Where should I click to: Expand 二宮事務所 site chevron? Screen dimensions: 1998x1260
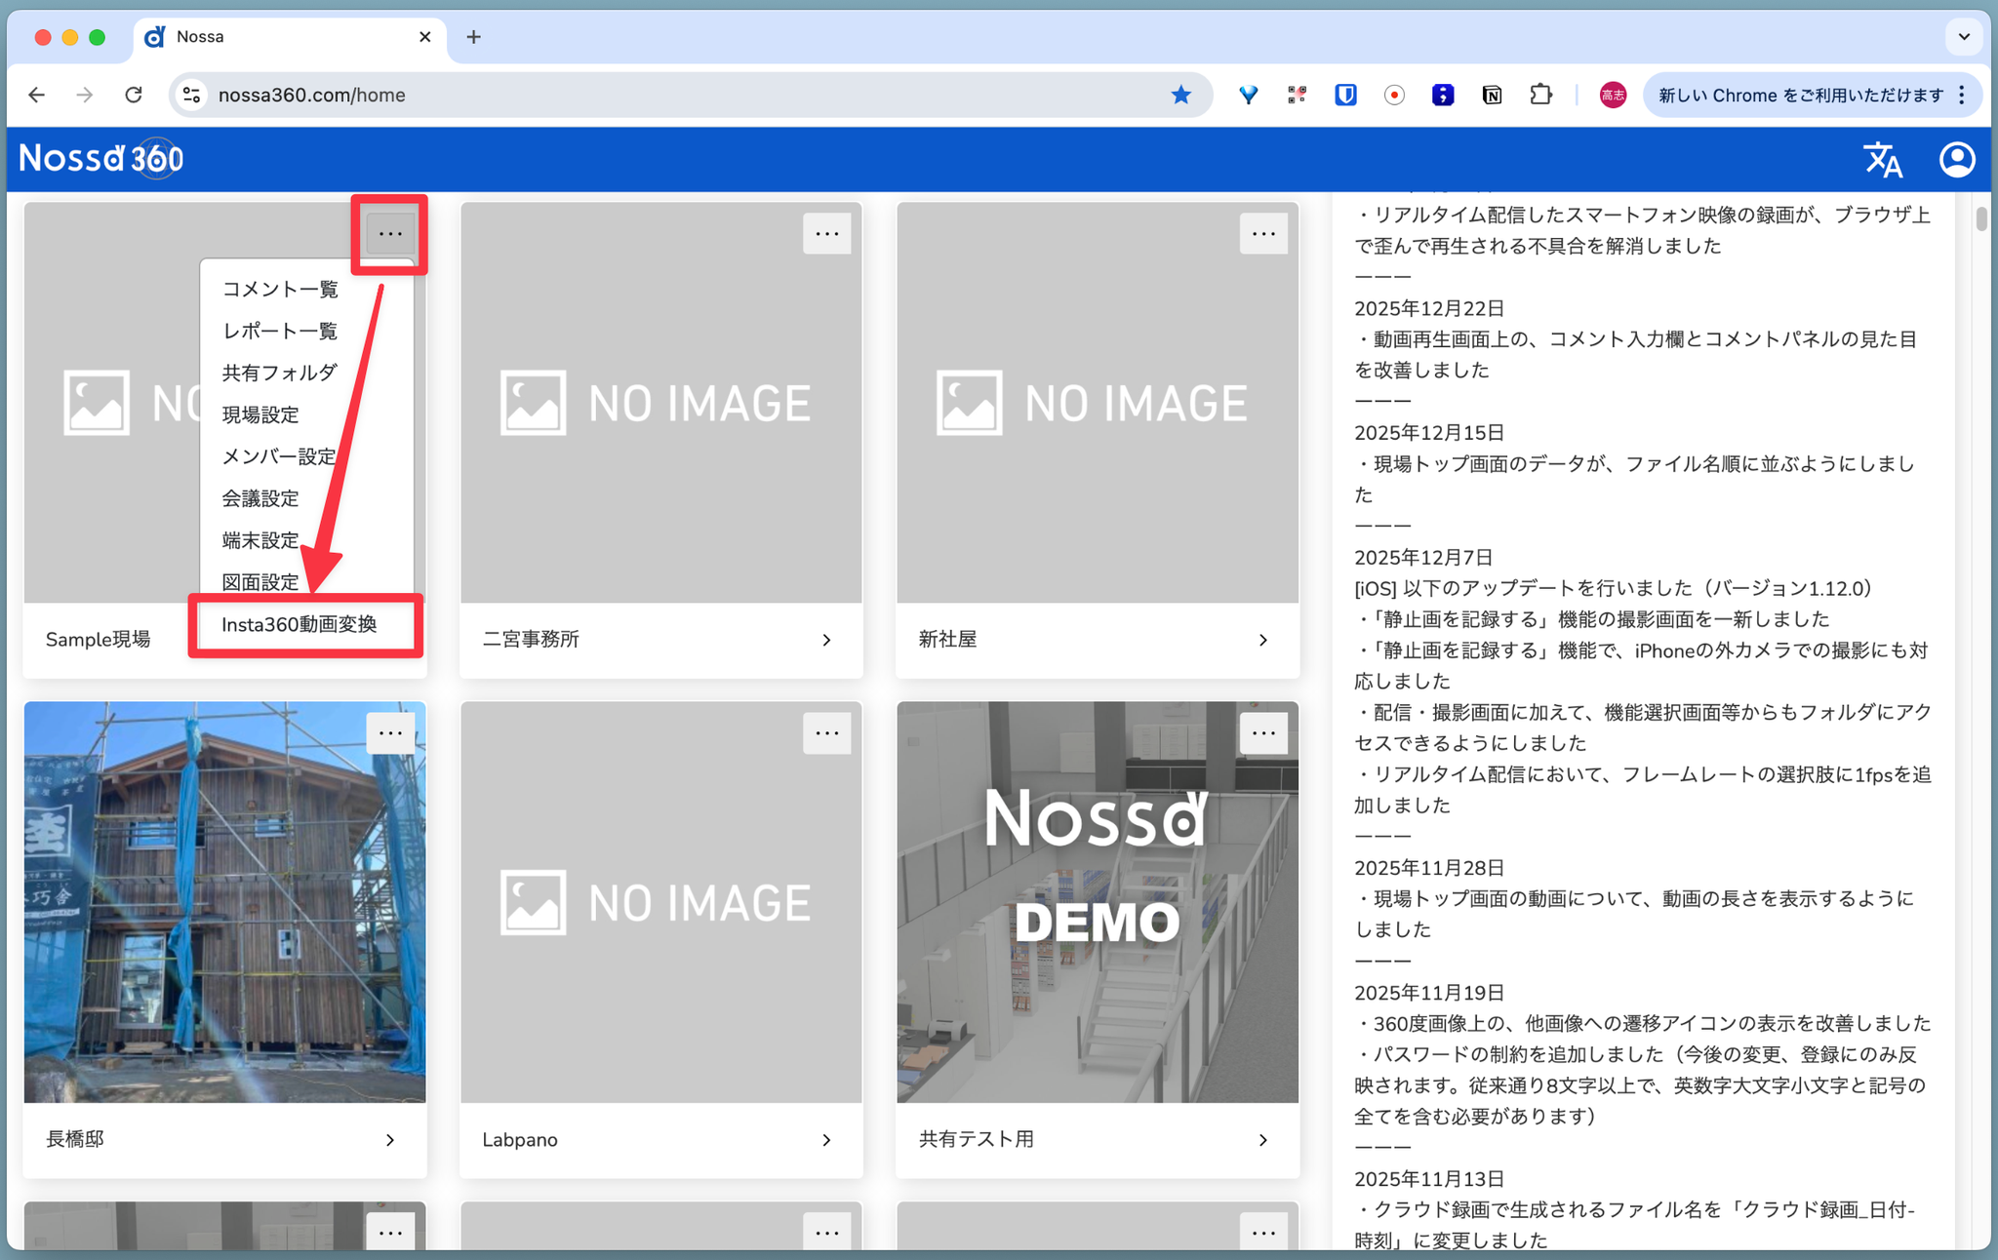pyautogui.click(x=826, y=640)
